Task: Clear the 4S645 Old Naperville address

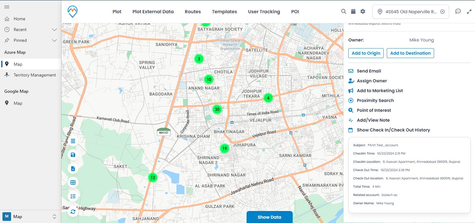Action: click(x=442, y=12)
